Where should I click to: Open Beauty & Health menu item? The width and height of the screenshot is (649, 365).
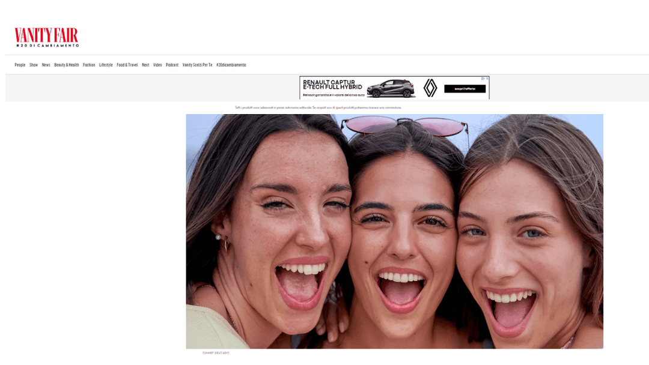tap(67, 65)
